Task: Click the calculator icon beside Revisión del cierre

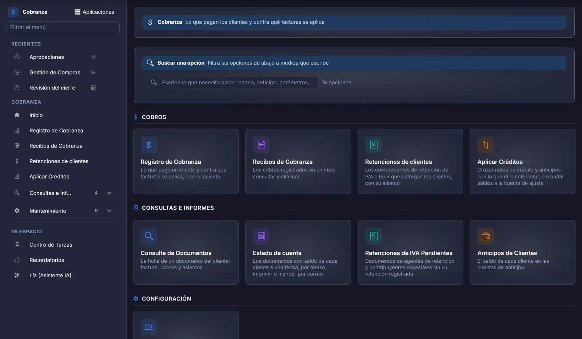Action: (93, 88)
